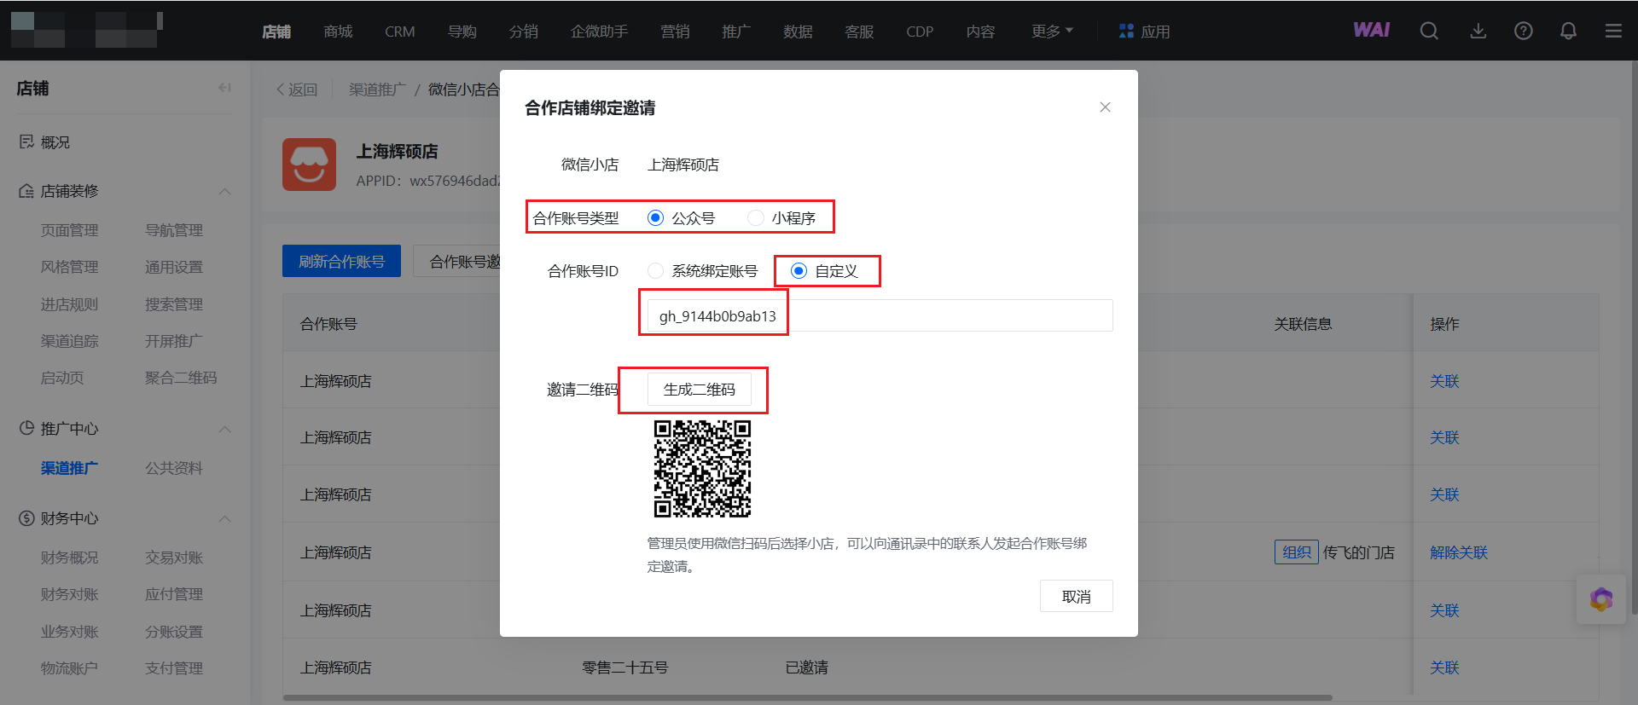Click the horizontal scrollbar below the table
The image size is (1638, 705).
806,697
